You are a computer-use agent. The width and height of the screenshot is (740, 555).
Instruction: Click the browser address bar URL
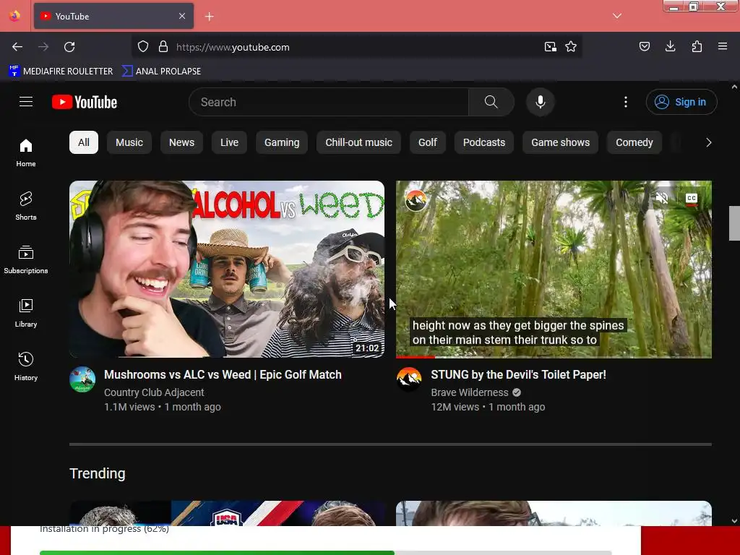(x=233, y=47)
